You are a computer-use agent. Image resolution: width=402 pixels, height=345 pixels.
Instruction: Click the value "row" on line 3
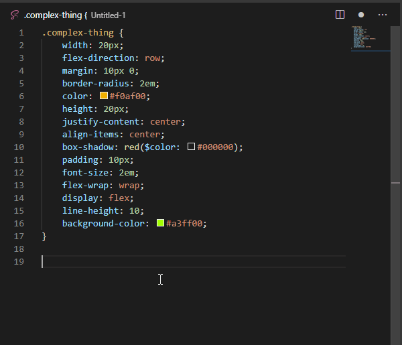[x=152, y=58]
